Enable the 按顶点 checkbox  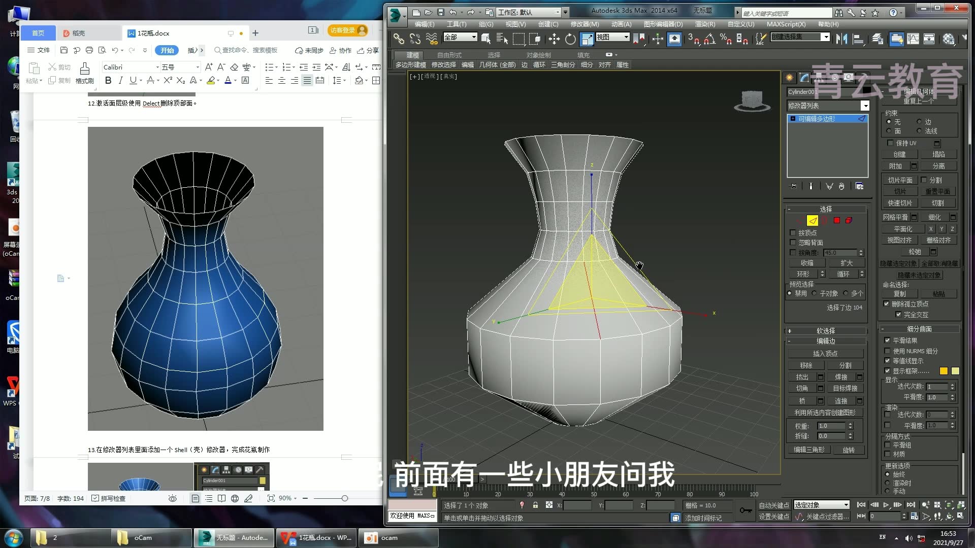793,232
